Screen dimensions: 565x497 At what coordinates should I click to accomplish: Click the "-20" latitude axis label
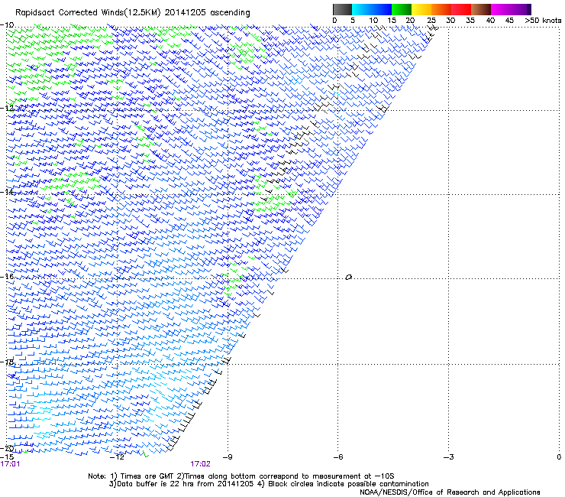(7, 448)
